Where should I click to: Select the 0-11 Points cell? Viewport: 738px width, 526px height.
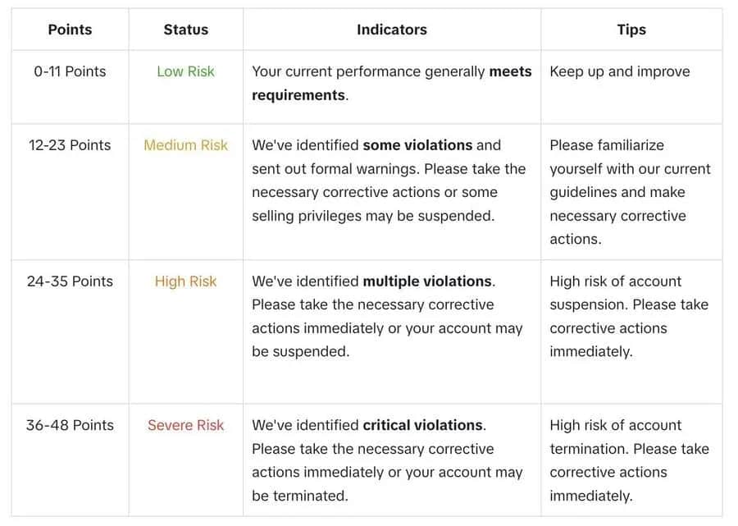pos(70,71)
